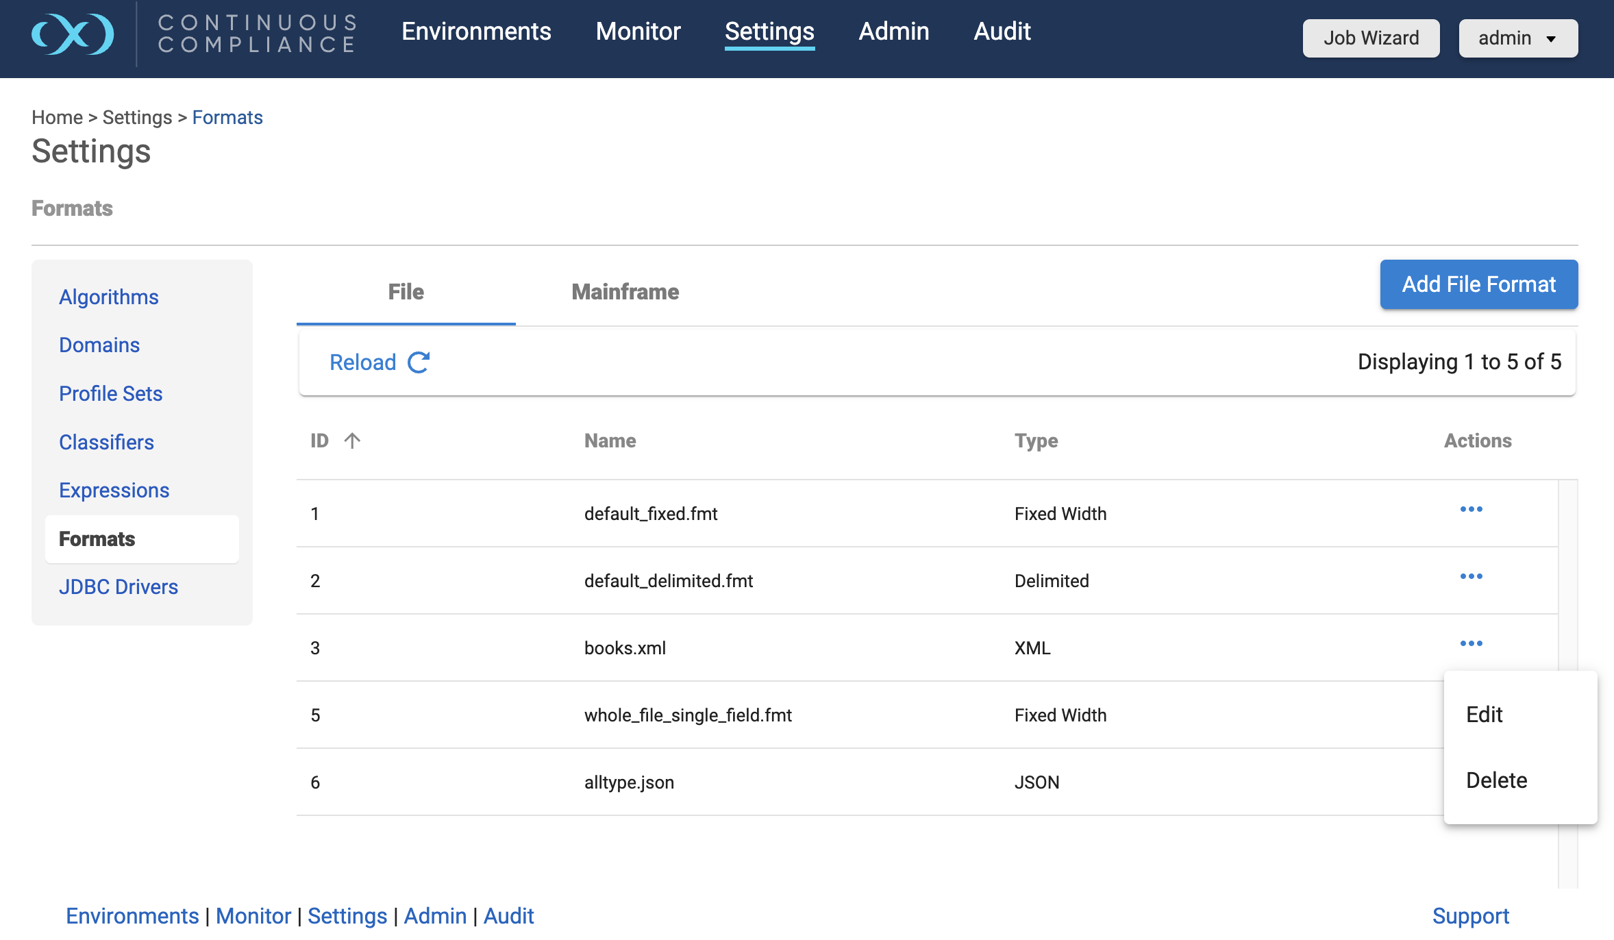Click the Formats breadcrumb link

(227, 118)
